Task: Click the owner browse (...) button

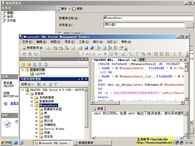Action: pos(190,25)
